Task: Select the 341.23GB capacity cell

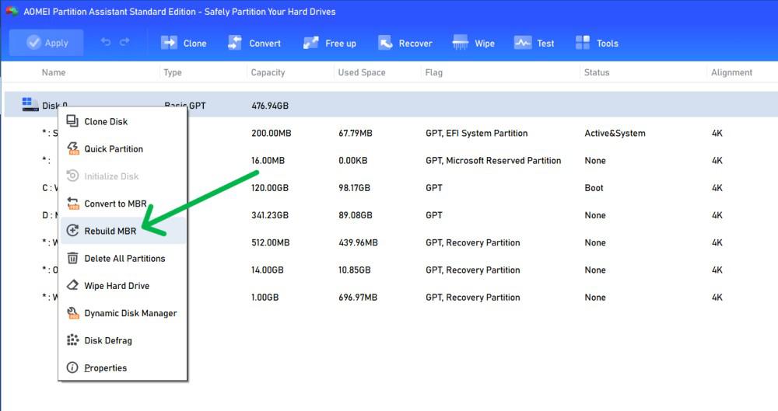Action: pyautogui.click(x=270, y=214)
